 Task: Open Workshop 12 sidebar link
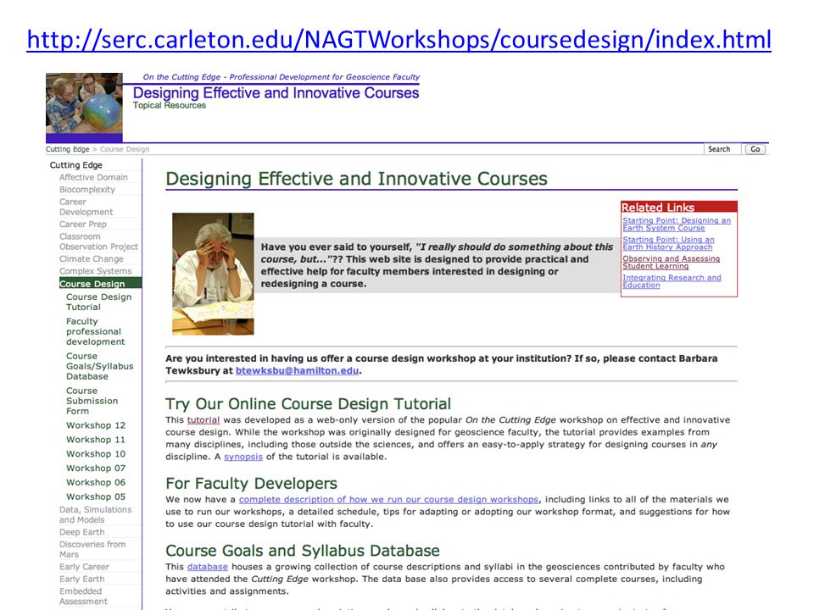pyautogui.click(x=96, y=425)
